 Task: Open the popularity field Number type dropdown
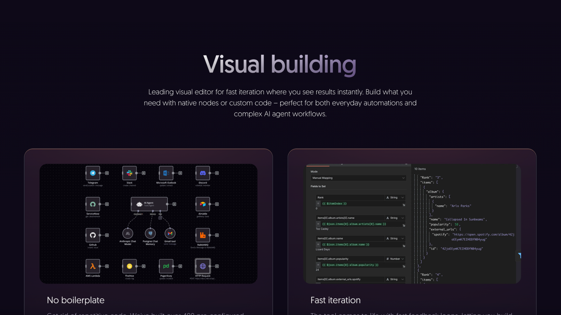(395, 259)
